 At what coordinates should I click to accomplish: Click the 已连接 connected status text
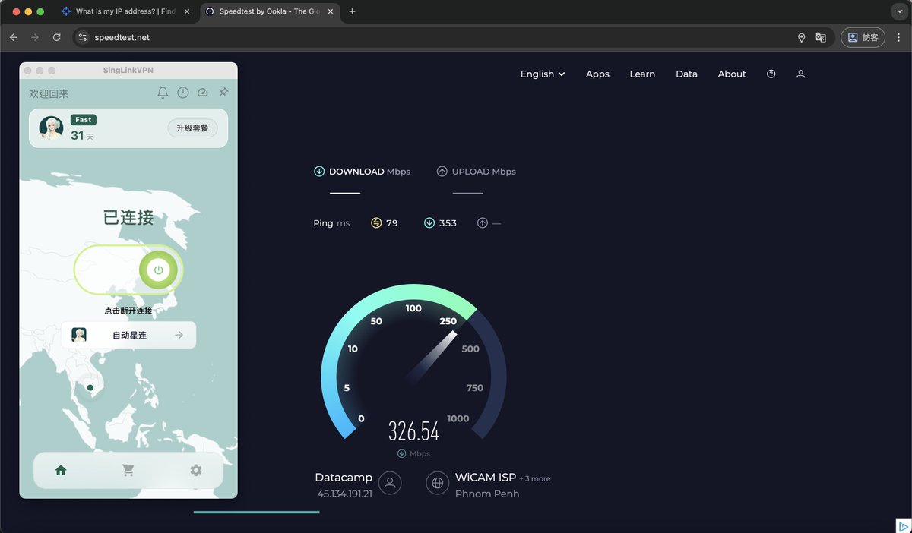coord(128,218)
